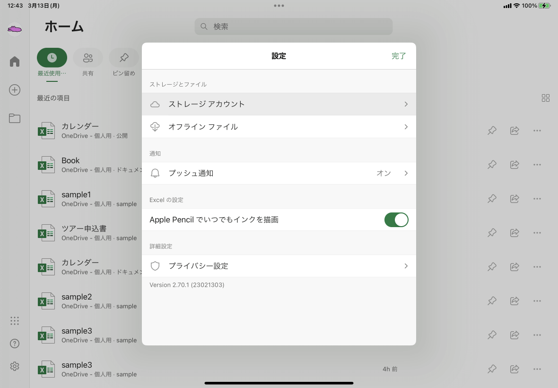The image size is (558, 388).
Task: Pin the second カレンダー file in ドキュメント
Action: coord(492,266)
